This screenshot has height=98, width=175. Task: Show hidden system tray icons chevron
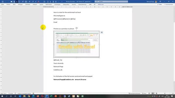point(148,96)
